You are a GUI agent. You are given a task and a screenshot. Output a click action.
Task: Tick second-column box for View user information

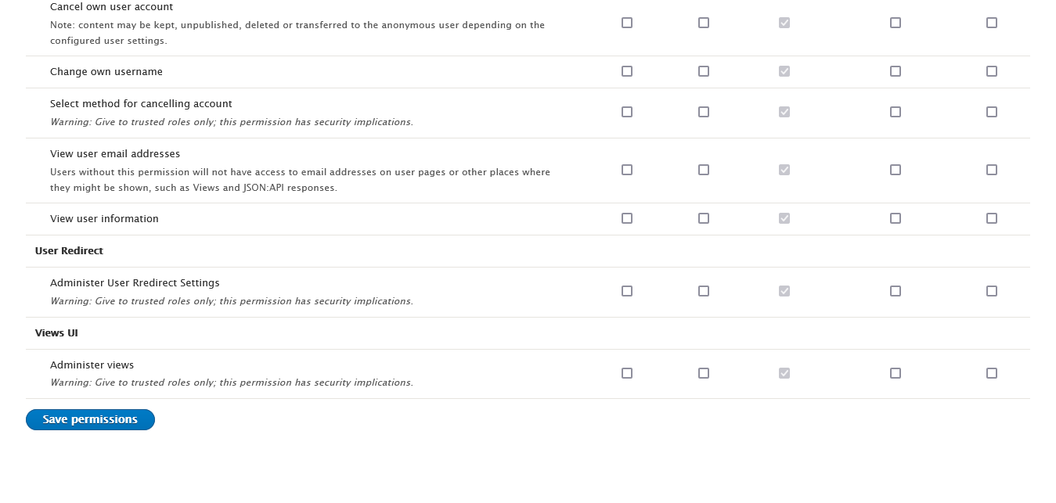click(704, 218)
